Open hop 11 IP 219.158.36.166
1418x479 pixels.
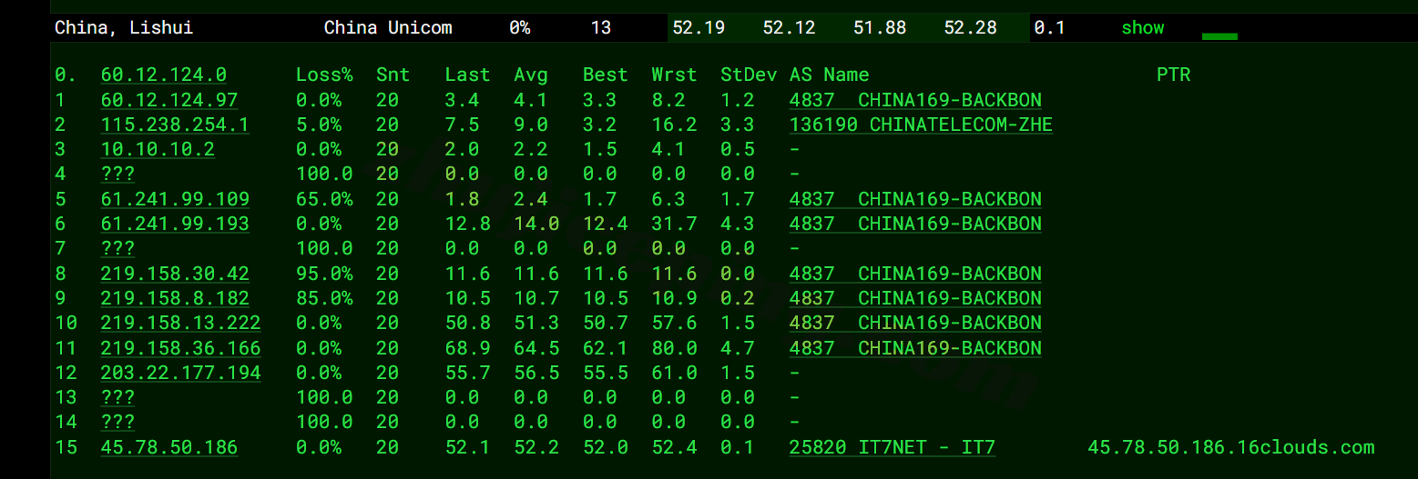coord(180,348)
